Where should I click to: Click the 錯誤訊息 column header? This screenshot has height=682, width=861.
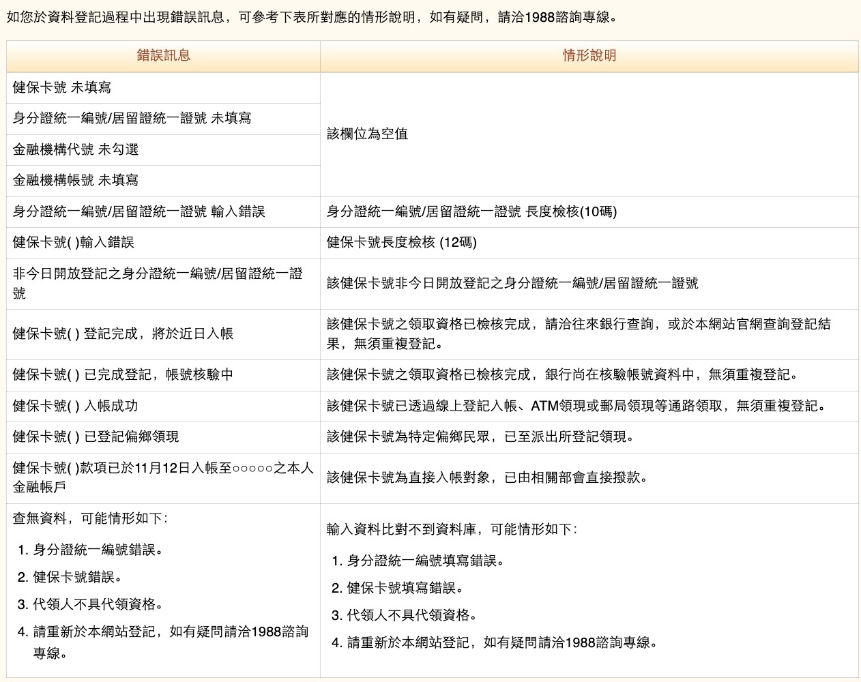coord(164,57)
